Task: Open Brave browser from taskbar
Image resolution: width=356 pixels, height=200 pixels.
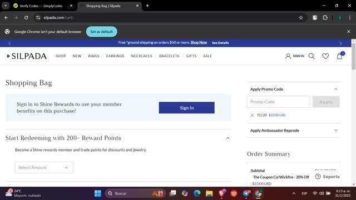Action: [x=222, y=193]
